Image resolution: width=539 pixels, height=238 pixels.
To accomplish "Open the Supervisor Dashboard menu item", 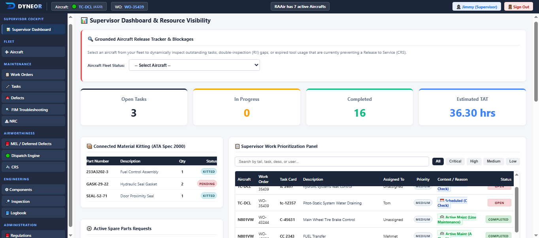I will [x=33, y=30].
